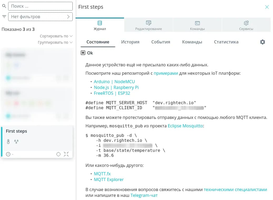This screenshot has width=273, height=200.
Task: Click the Telegram-чат link
Action: 144,195
